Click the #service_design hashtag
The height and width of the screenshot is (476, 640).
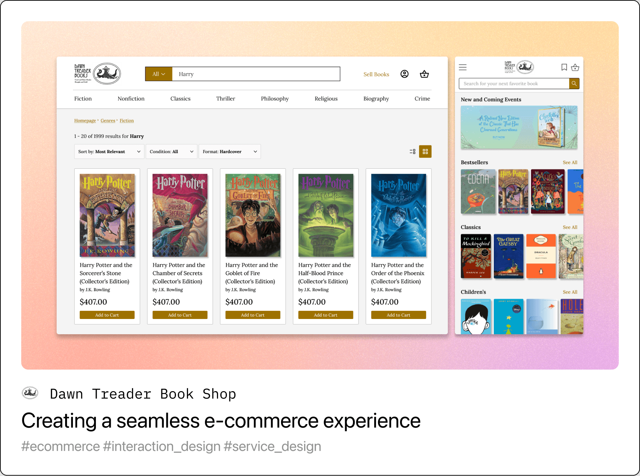click(x=272, y=446)
